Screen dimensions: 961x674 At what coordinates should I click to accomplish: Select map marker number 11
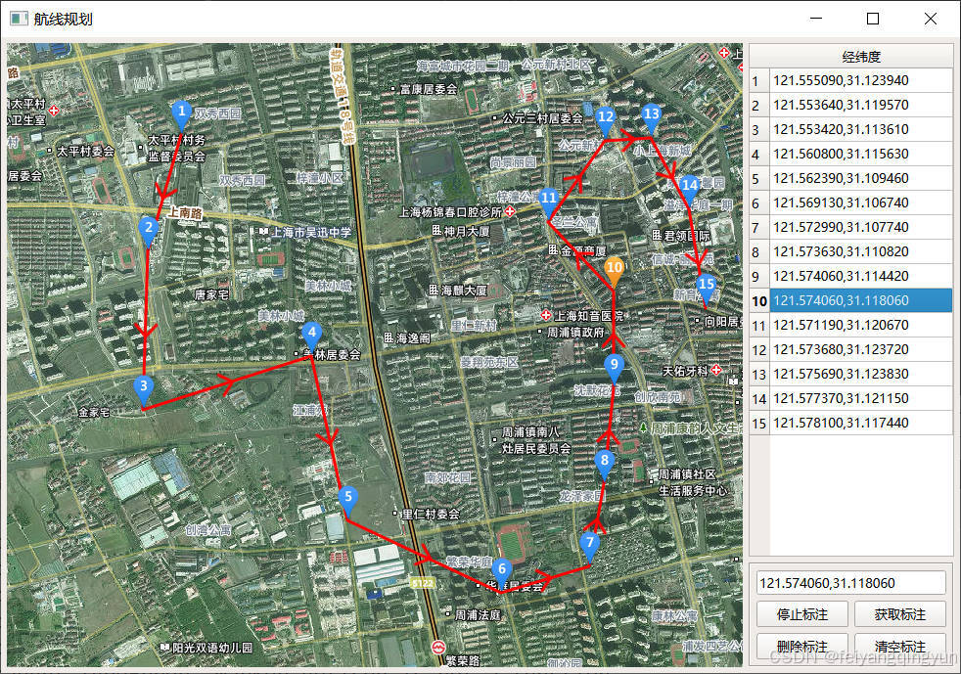tap(549, 202)
